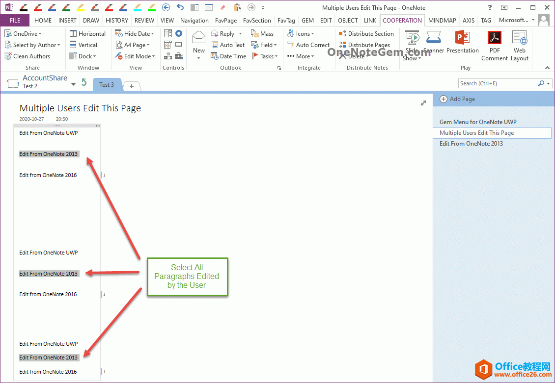Viewport: 555px width, 383px height.
Task: Switch to the MINDMAP tab
Action: click(442, 21)
